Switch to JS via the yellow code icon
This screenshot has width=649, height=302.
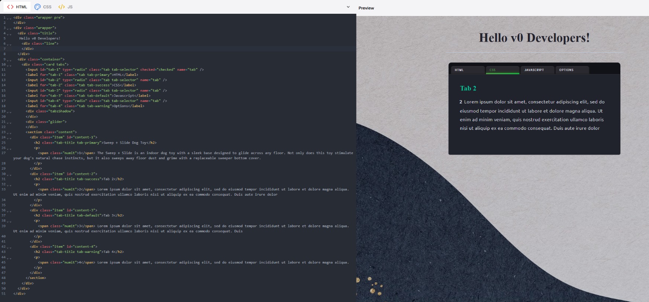[x=61, y=7]
